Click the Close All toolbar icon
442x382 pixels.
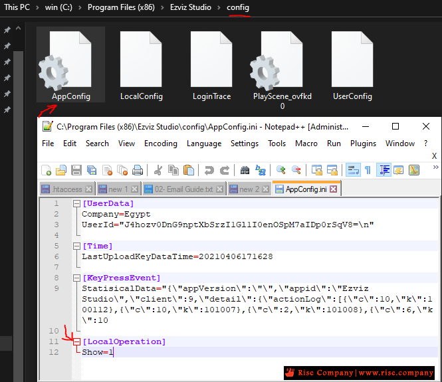122,170
